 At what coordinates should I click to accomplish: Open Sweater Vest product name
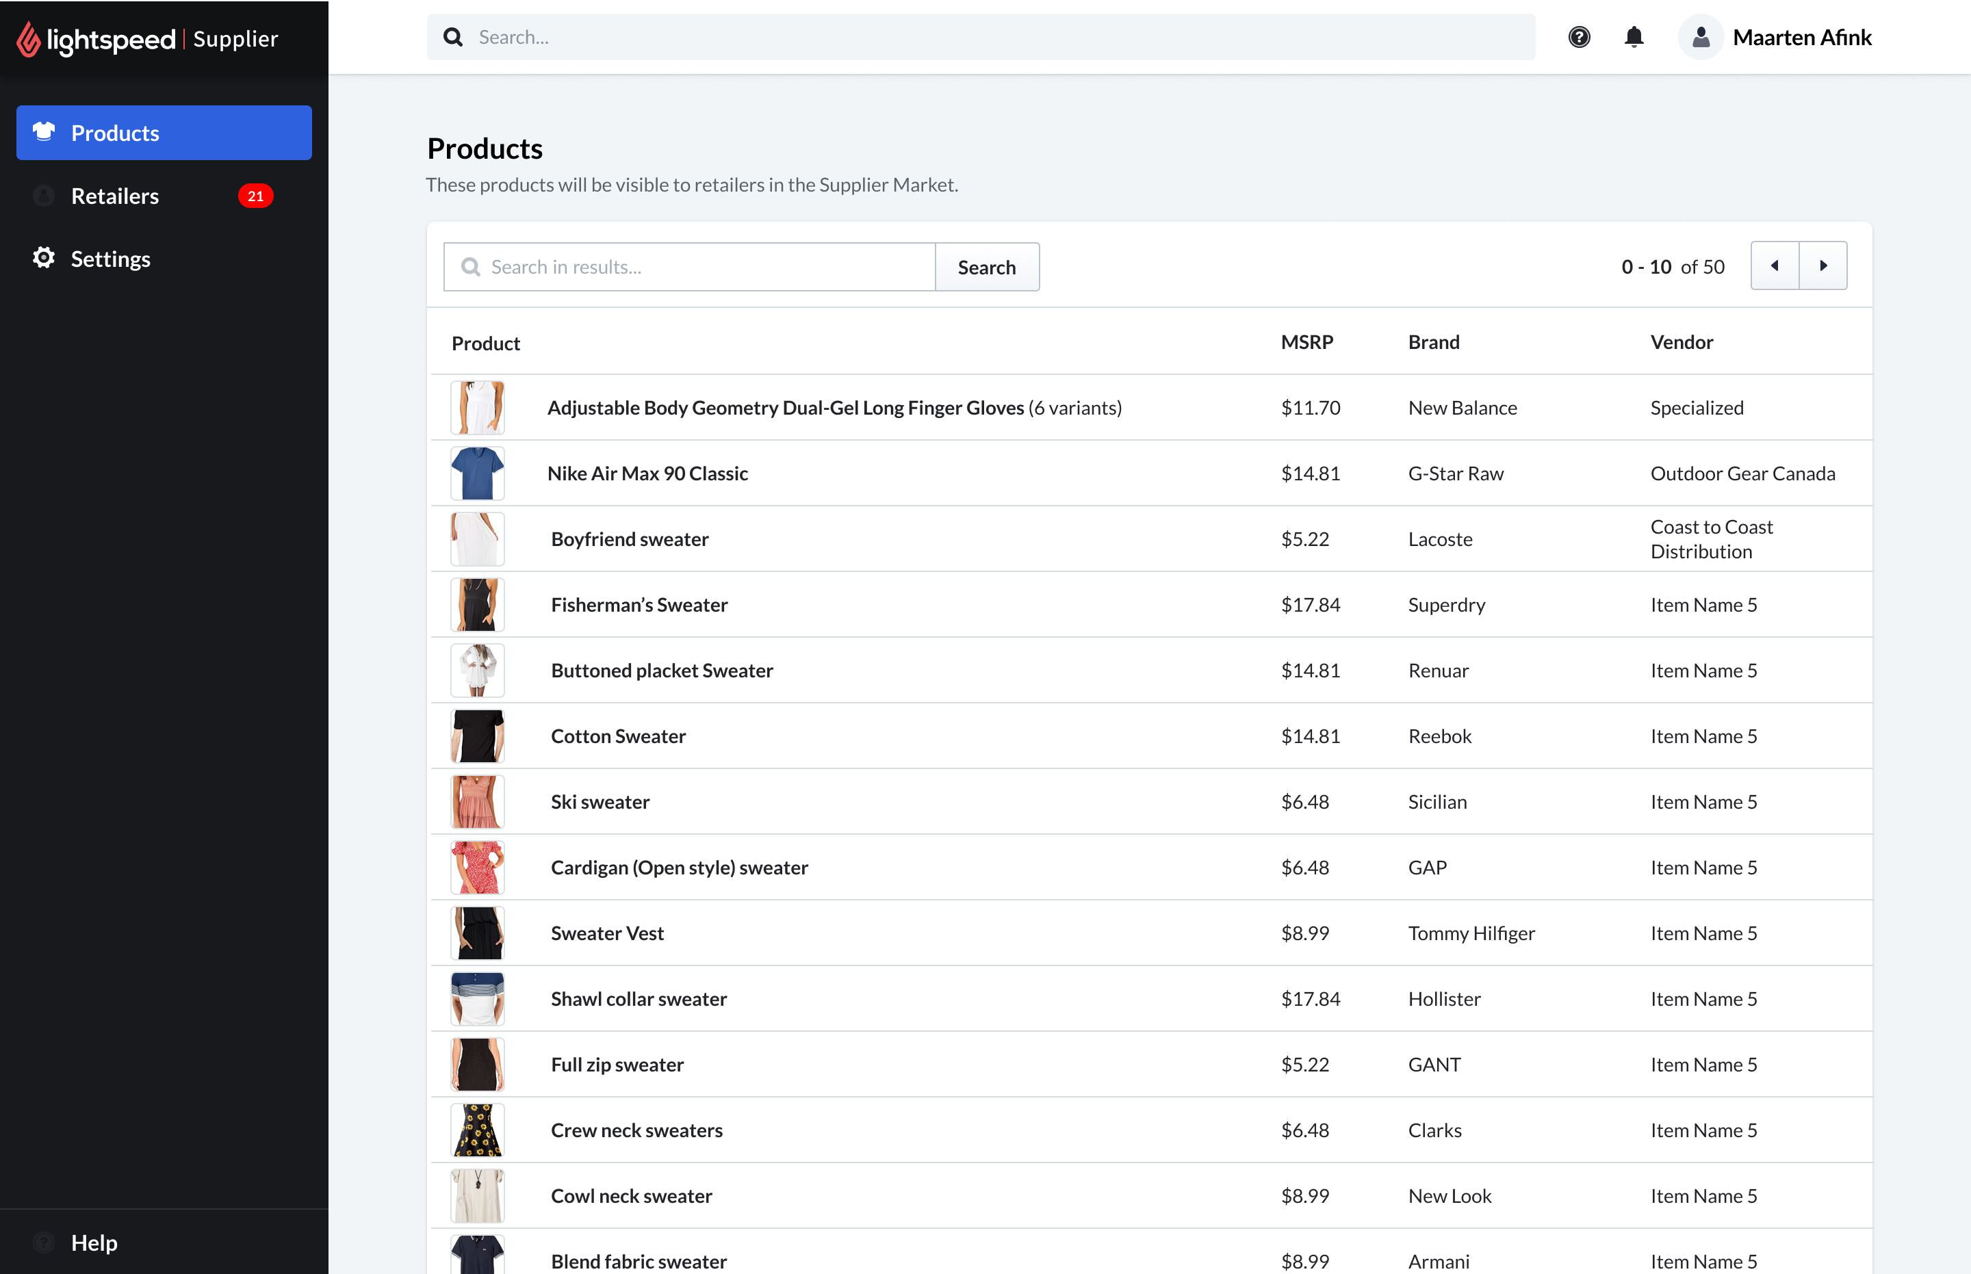point(607,933)
